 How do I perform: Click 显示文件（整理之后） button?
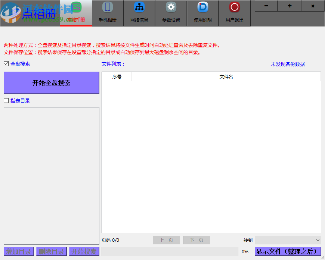tap(288, 251)
